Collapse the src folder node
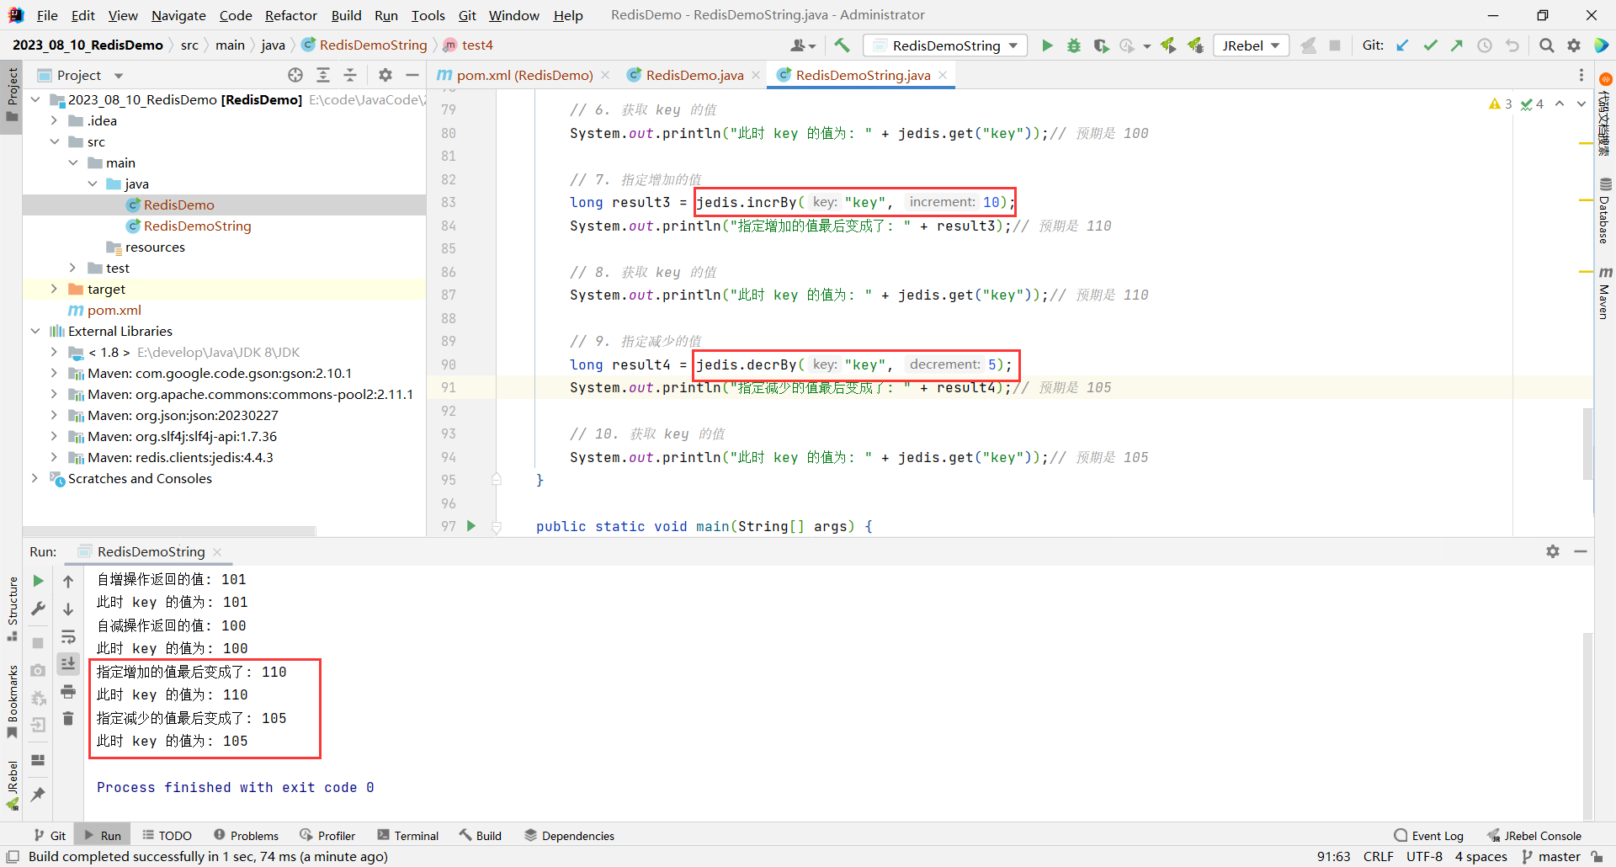The width and height of the screenshot is (1616, 867). click(x=54, y=141)
